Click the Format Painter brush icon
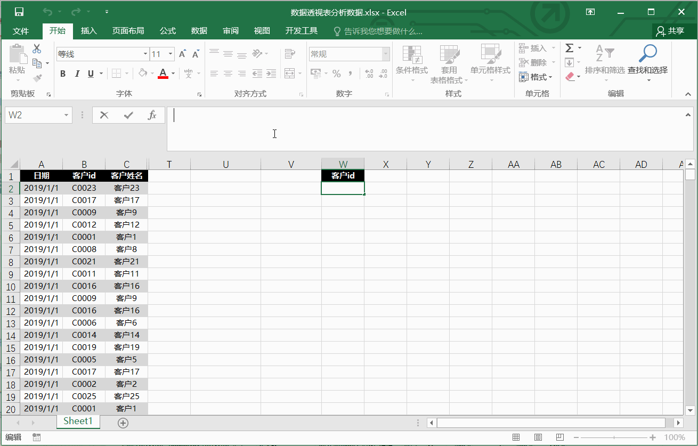 pos(37,78)
